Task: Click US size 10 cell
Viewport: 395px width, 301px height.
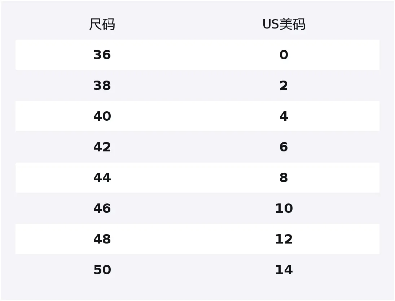Action: coord(284,208)
